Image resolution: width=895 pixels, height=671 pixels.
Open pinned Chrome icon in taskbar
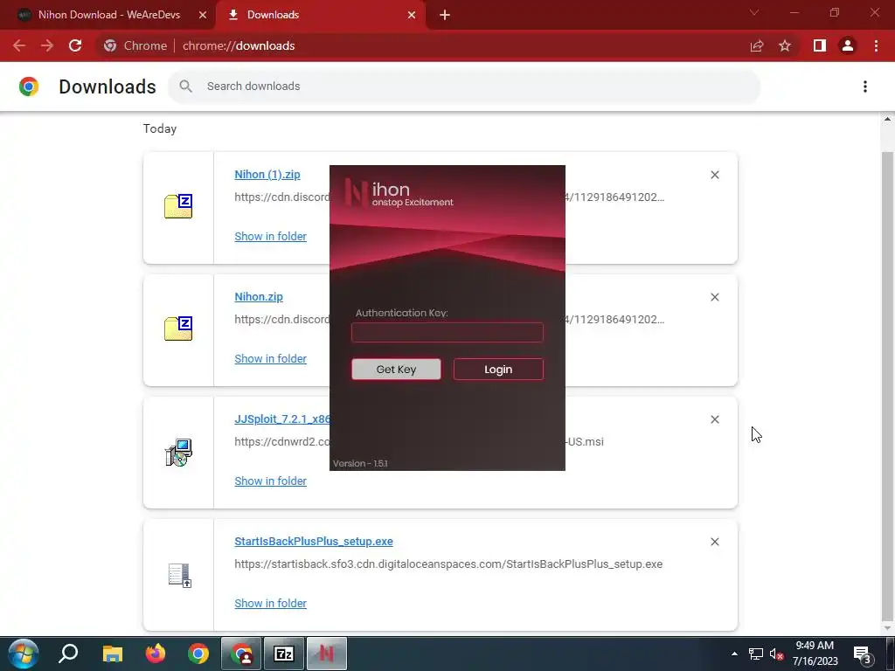coord(198,654)
